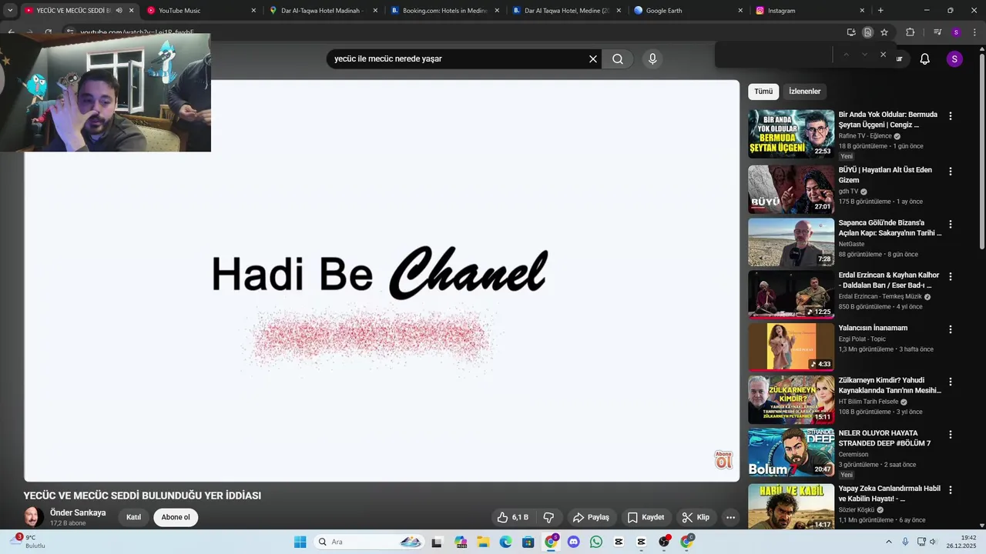Mute the playing YECÜC VE MECÜC tab

(x=119, y=11)
